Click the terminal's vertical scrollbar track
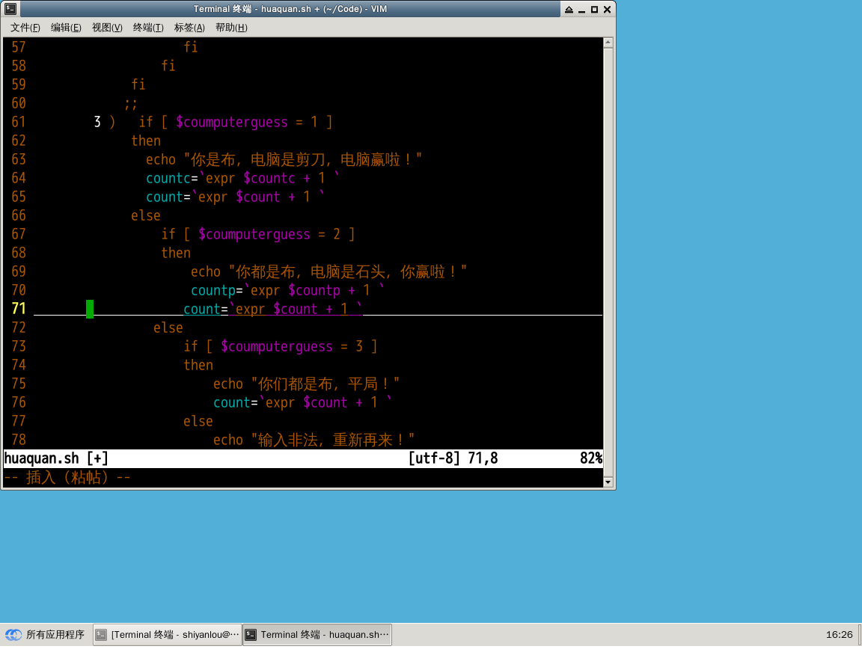This screenshot has width=862, height=670. [609, 262]
